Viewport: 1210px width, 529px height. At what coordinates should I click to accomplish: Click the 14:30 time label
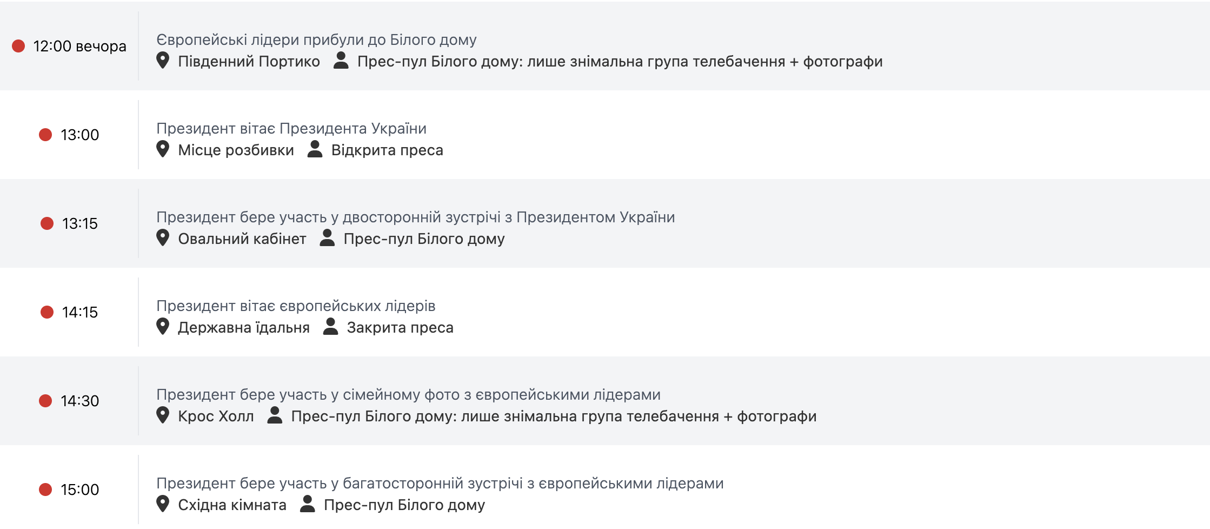[x=80, y=401]
